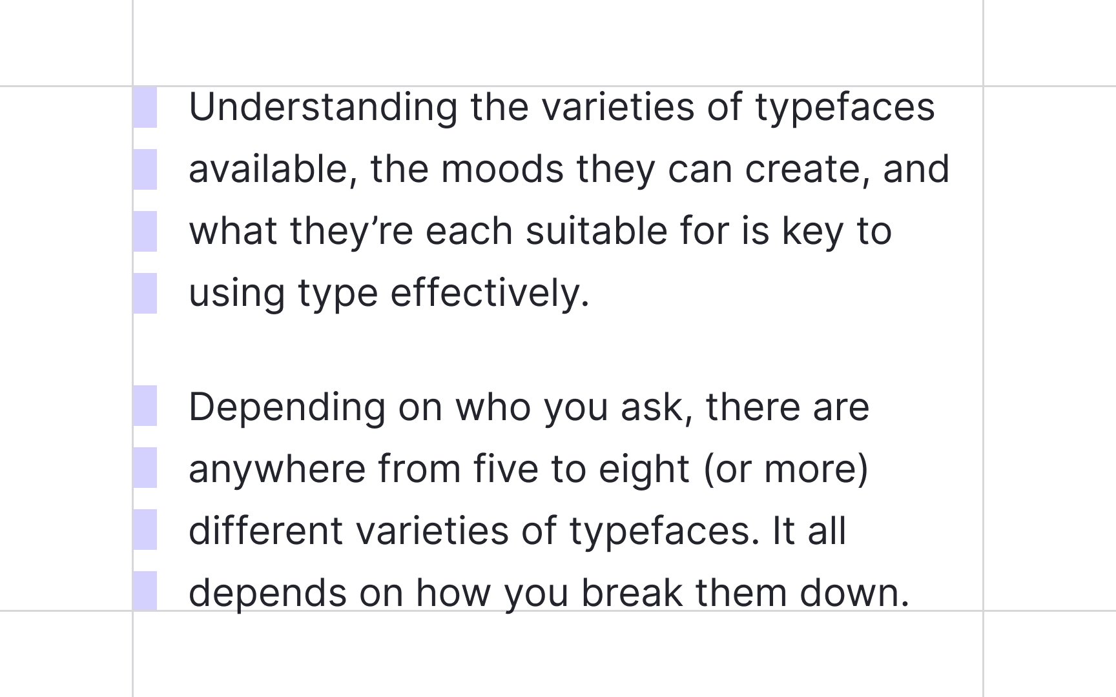
Task: Click the word 'eight' in second paragraph
Action: coord(644,469)
